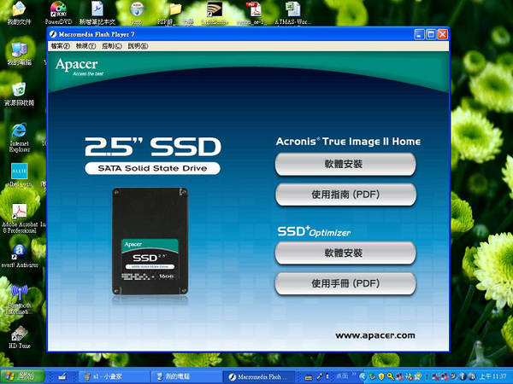Image resolution: width=513 pixels, height=384 pixels.
Task: Click the blue info tray icon
Action: (463, 376)
